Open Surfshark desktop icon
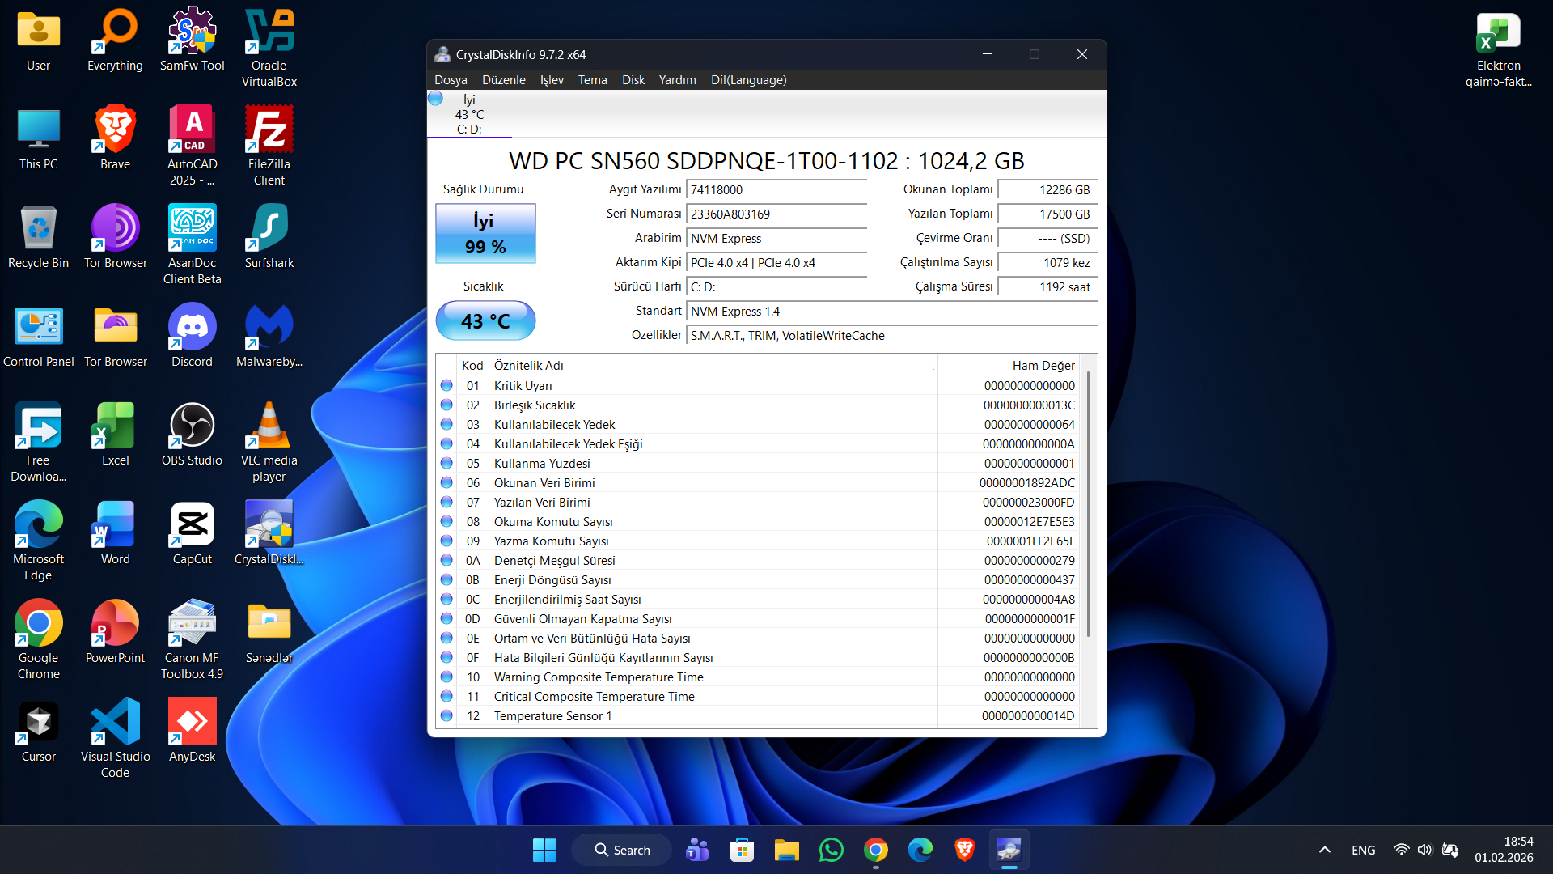 [269, 238]
